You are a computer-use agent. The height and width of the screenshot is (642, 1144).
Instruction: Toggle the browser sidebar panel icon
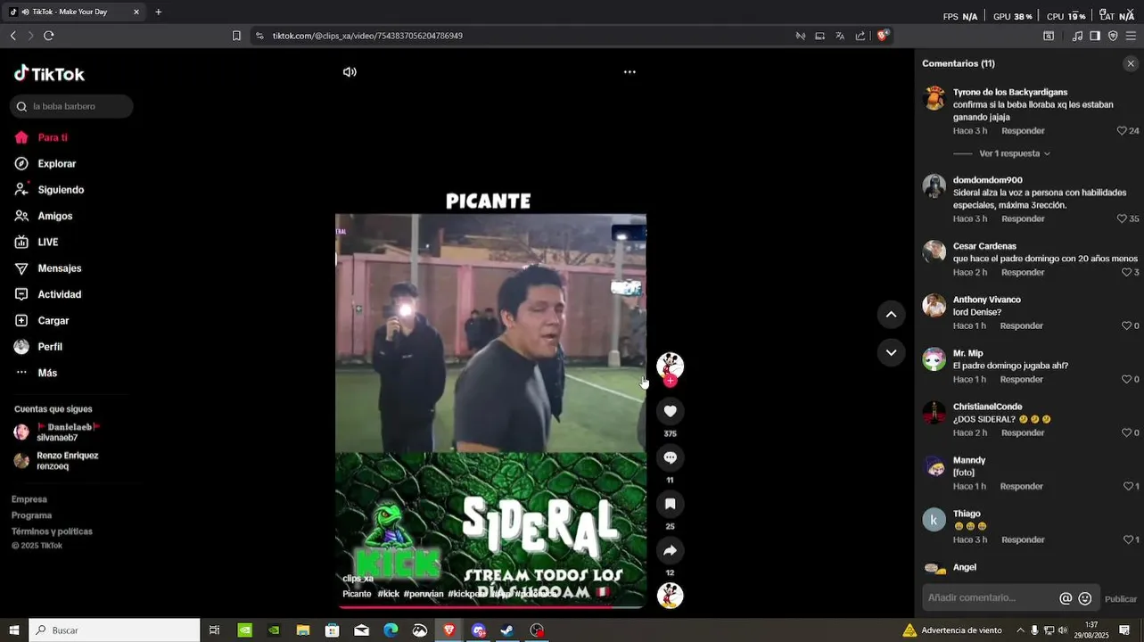[x=1095, y=36]
